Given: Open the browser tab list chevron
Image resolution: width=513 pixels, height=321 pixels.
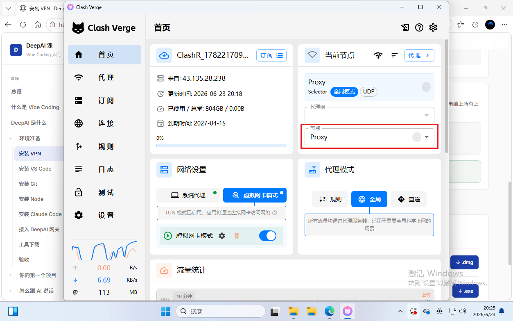Looking at the screenshot, I should tap(8, 8).
